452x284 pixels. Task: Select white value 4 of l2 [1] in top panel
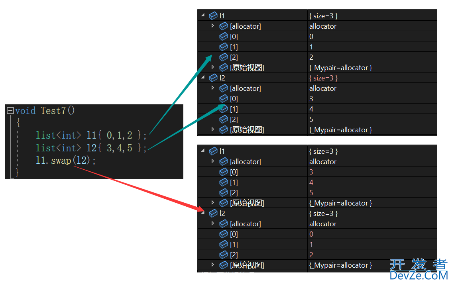coord(311,109)
